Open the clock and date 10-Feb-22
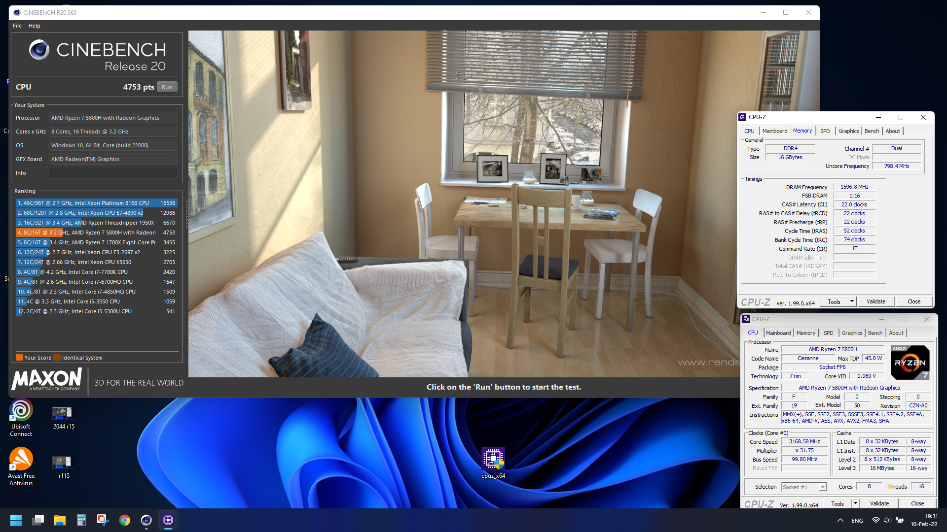The width and height of the screenshot is (947, 532). point(924,520)
